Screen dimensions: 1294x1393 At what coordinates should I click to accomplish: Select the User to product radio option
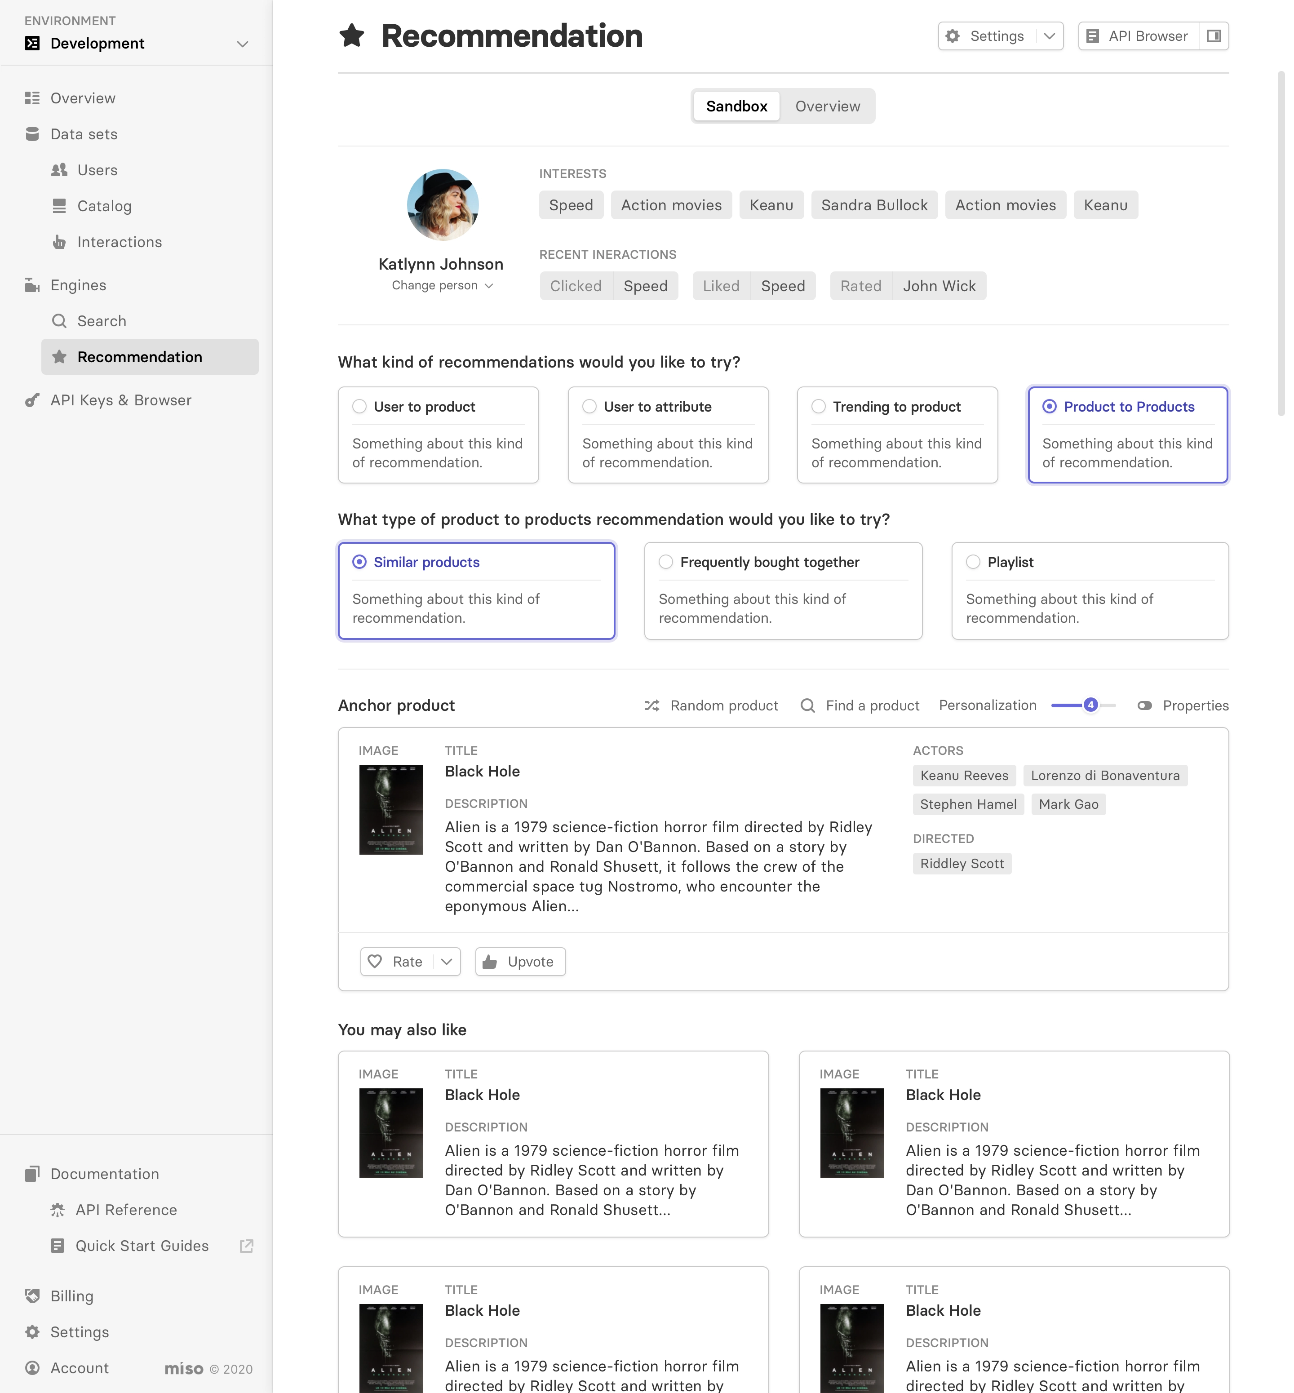[359, 406]
